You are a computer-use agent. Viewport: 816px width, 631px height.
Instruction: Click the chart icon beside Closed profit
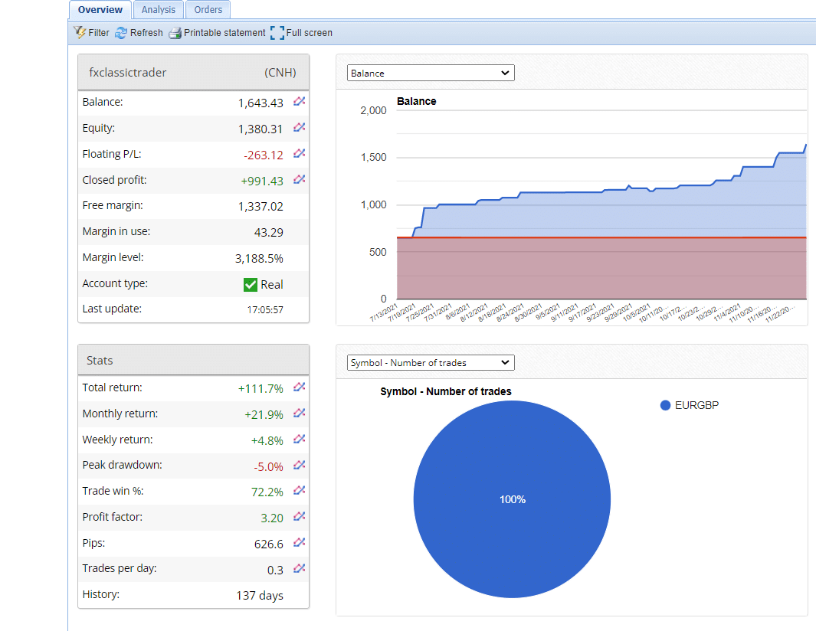point(300,180)
